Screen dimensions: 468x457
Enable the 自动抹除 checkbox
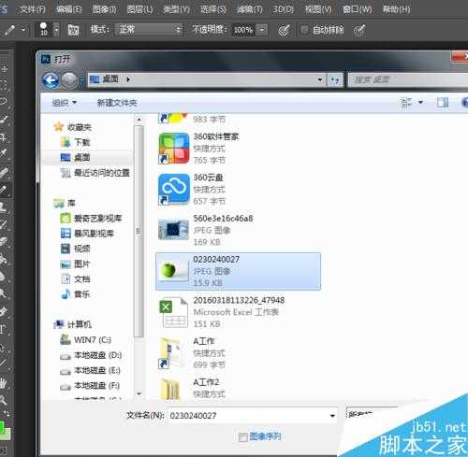click(x=304, y=30)
